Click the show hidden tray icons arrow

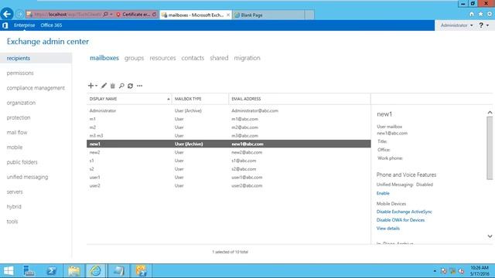(435, 271)
